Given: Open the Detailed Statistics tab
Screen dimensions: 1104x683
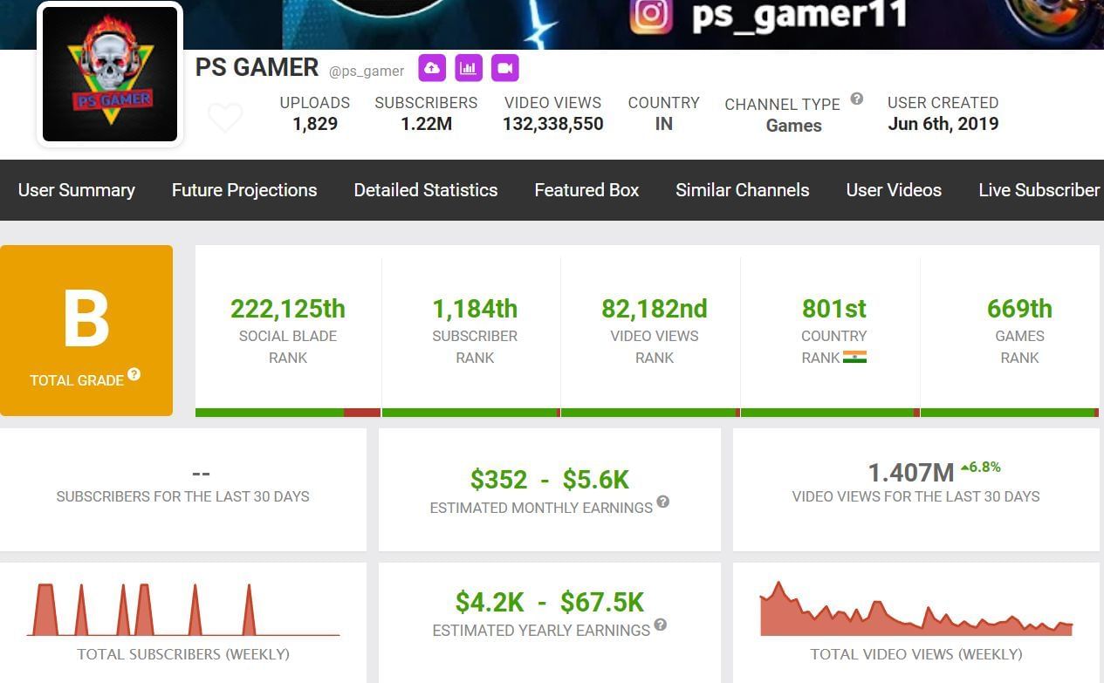Looking at the screenshot, I should pyautogui.click(x=426, y=190).
